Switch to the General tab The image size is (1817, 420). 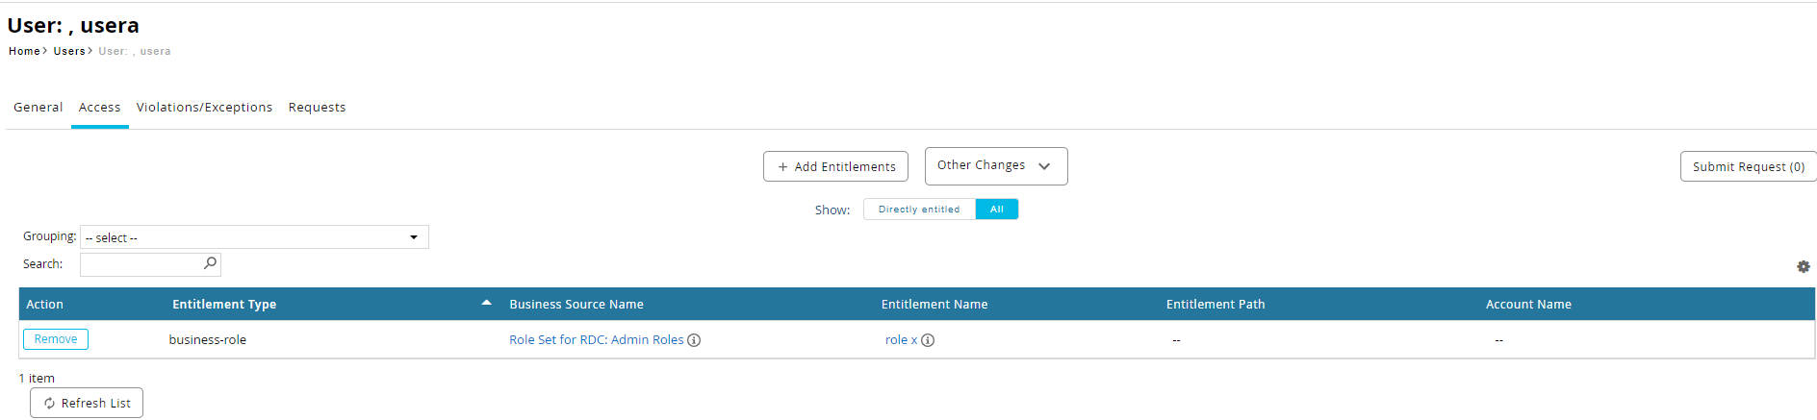tap(38, 108)
